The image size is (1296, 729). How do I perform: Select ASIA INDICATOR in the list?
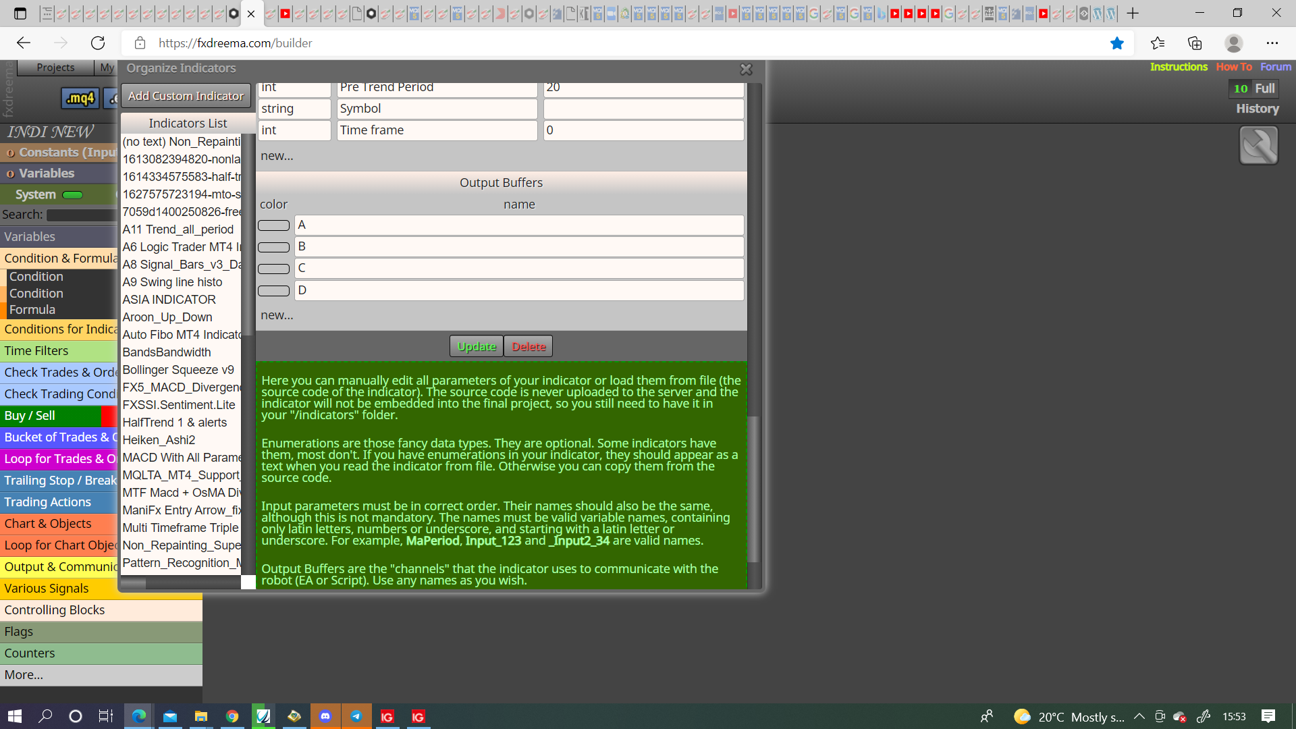(x=169, y=300)
